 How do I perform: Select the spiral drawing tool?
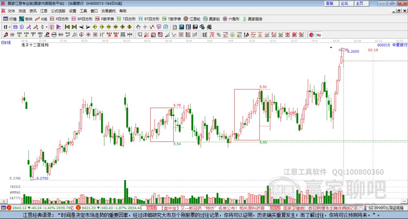pyautogui.click(x=40, y=35)
